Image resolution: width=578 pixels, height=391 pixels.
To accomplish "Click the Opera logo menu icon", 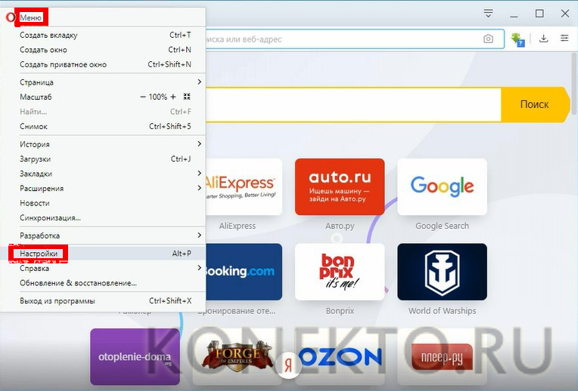I will pyautogui.click(x=10, y=17).
